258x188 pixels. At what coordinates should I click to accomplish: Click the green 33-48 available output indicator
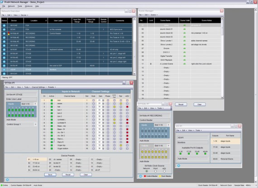[x=197, y=154]
